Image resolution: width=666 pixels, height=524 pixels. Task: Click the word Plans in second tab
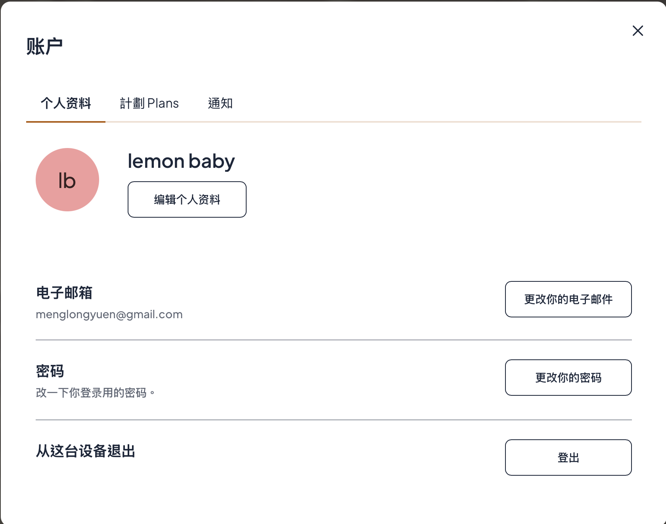pos(163,103)
